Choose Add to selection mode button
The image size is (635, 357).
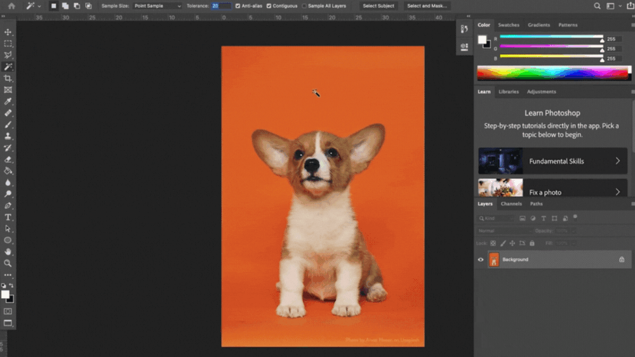click(x=65, y=6)
